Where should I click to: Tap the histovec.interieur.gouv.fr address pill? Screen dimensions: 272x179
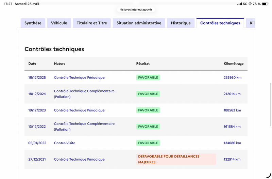[136, 10]
